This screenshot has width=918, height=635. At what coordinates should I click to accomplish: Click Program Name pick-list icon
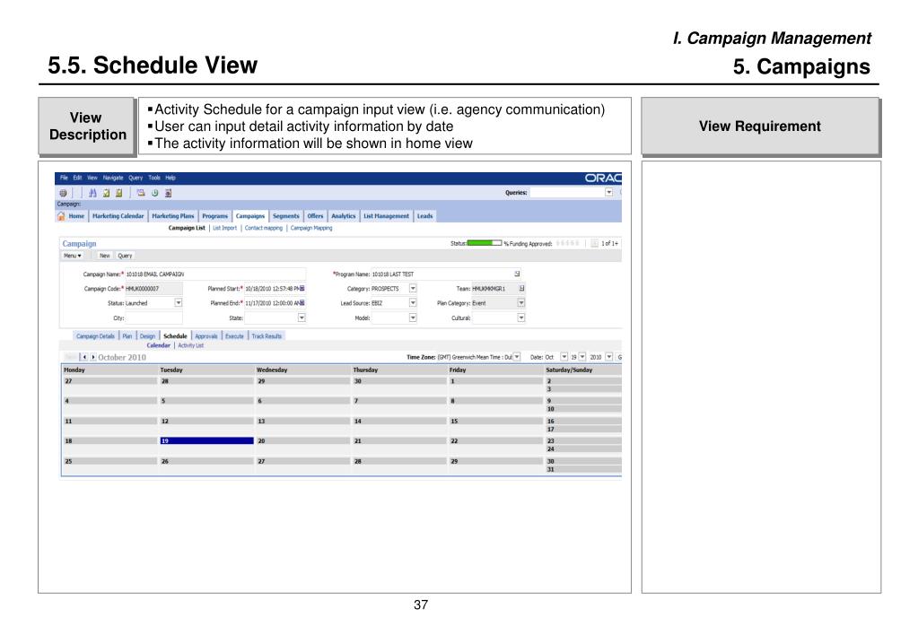[x=517, y=274]
